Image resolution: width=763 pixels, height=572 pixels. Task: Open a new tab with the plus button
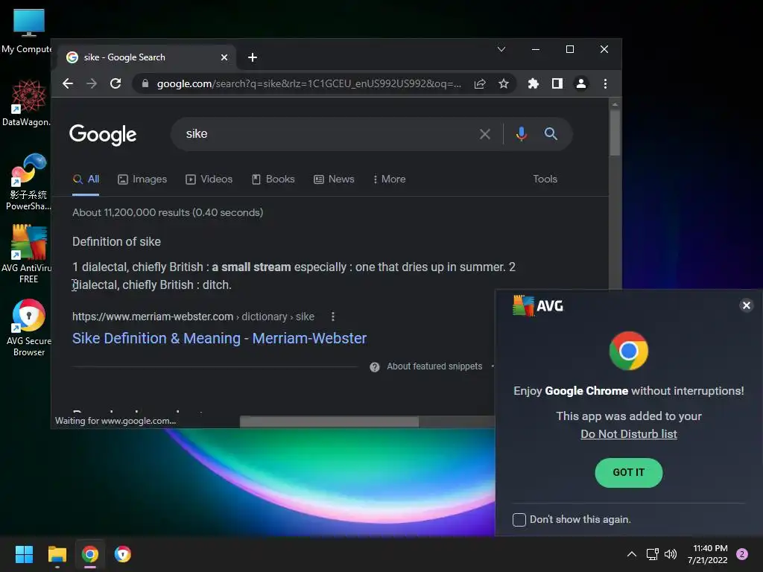(x=252, y=57)
